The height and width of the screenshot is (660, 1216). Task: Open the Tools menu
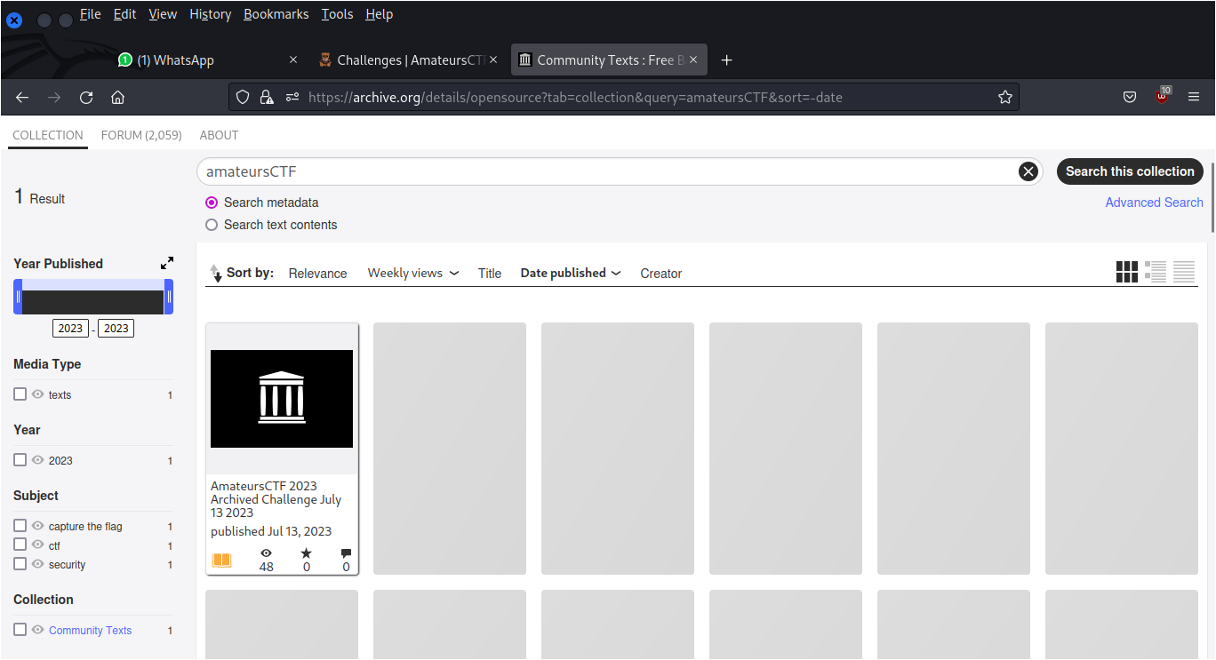338,14
